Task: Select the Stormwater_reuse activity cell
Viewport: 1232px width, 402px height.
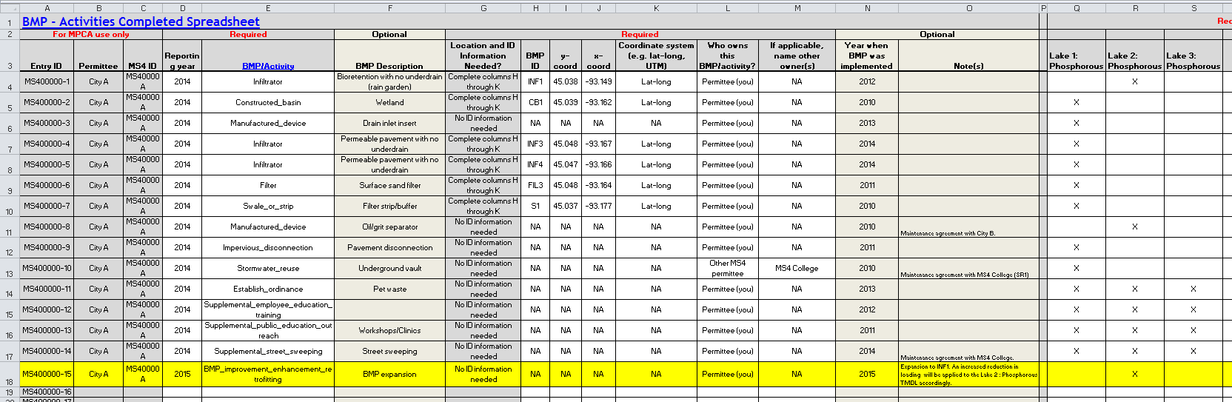Action: (268, 268)
